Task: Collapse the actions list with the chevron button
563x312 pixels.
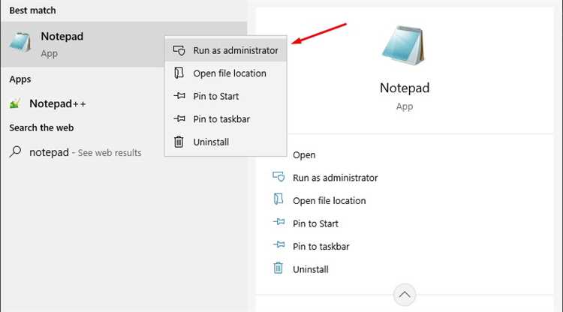Action: (x=405, y=295)
